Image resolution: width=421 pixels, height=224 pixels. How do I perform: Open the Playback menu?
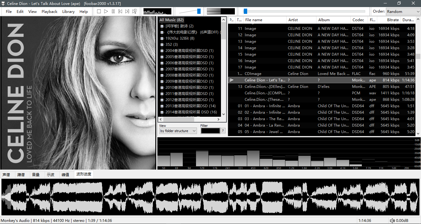pos(49,11)
